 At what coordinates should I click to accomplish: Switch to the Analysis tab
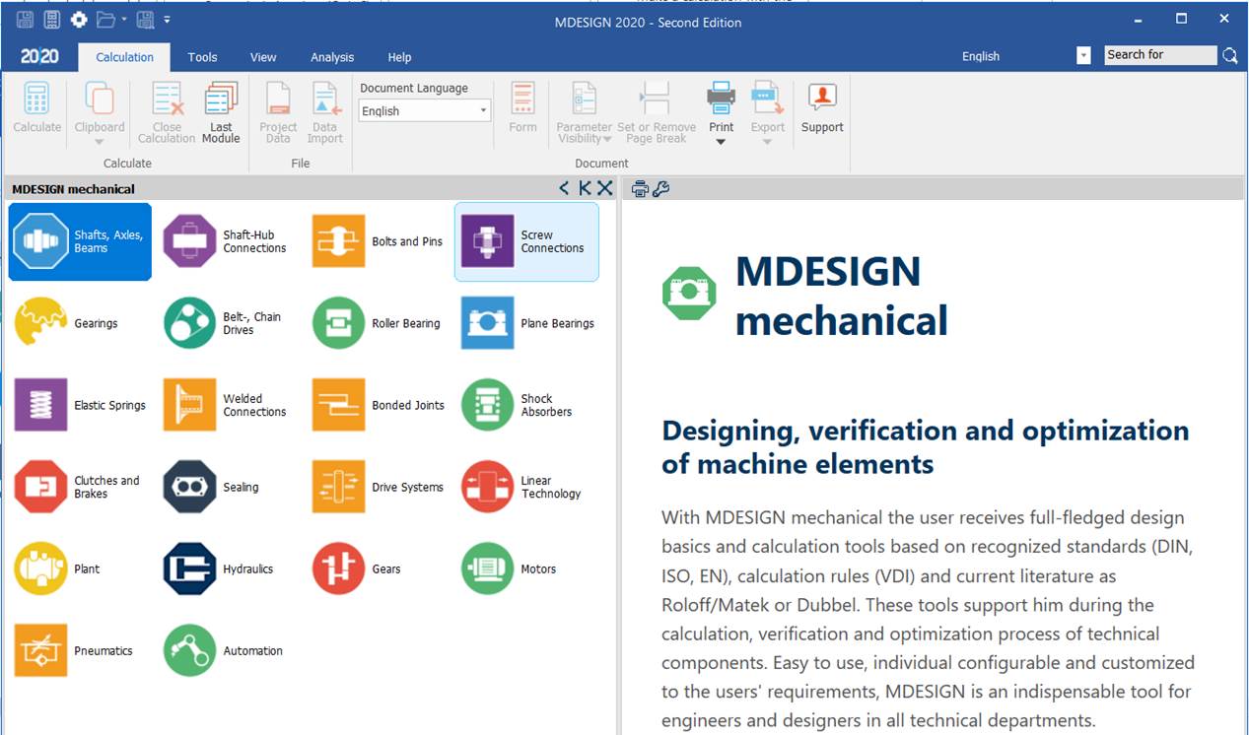coord(332,57)
